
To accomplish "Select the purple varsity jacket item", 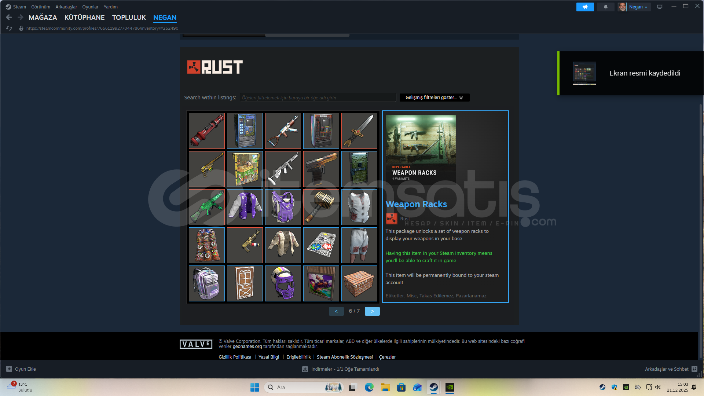I will coord(245,207).
